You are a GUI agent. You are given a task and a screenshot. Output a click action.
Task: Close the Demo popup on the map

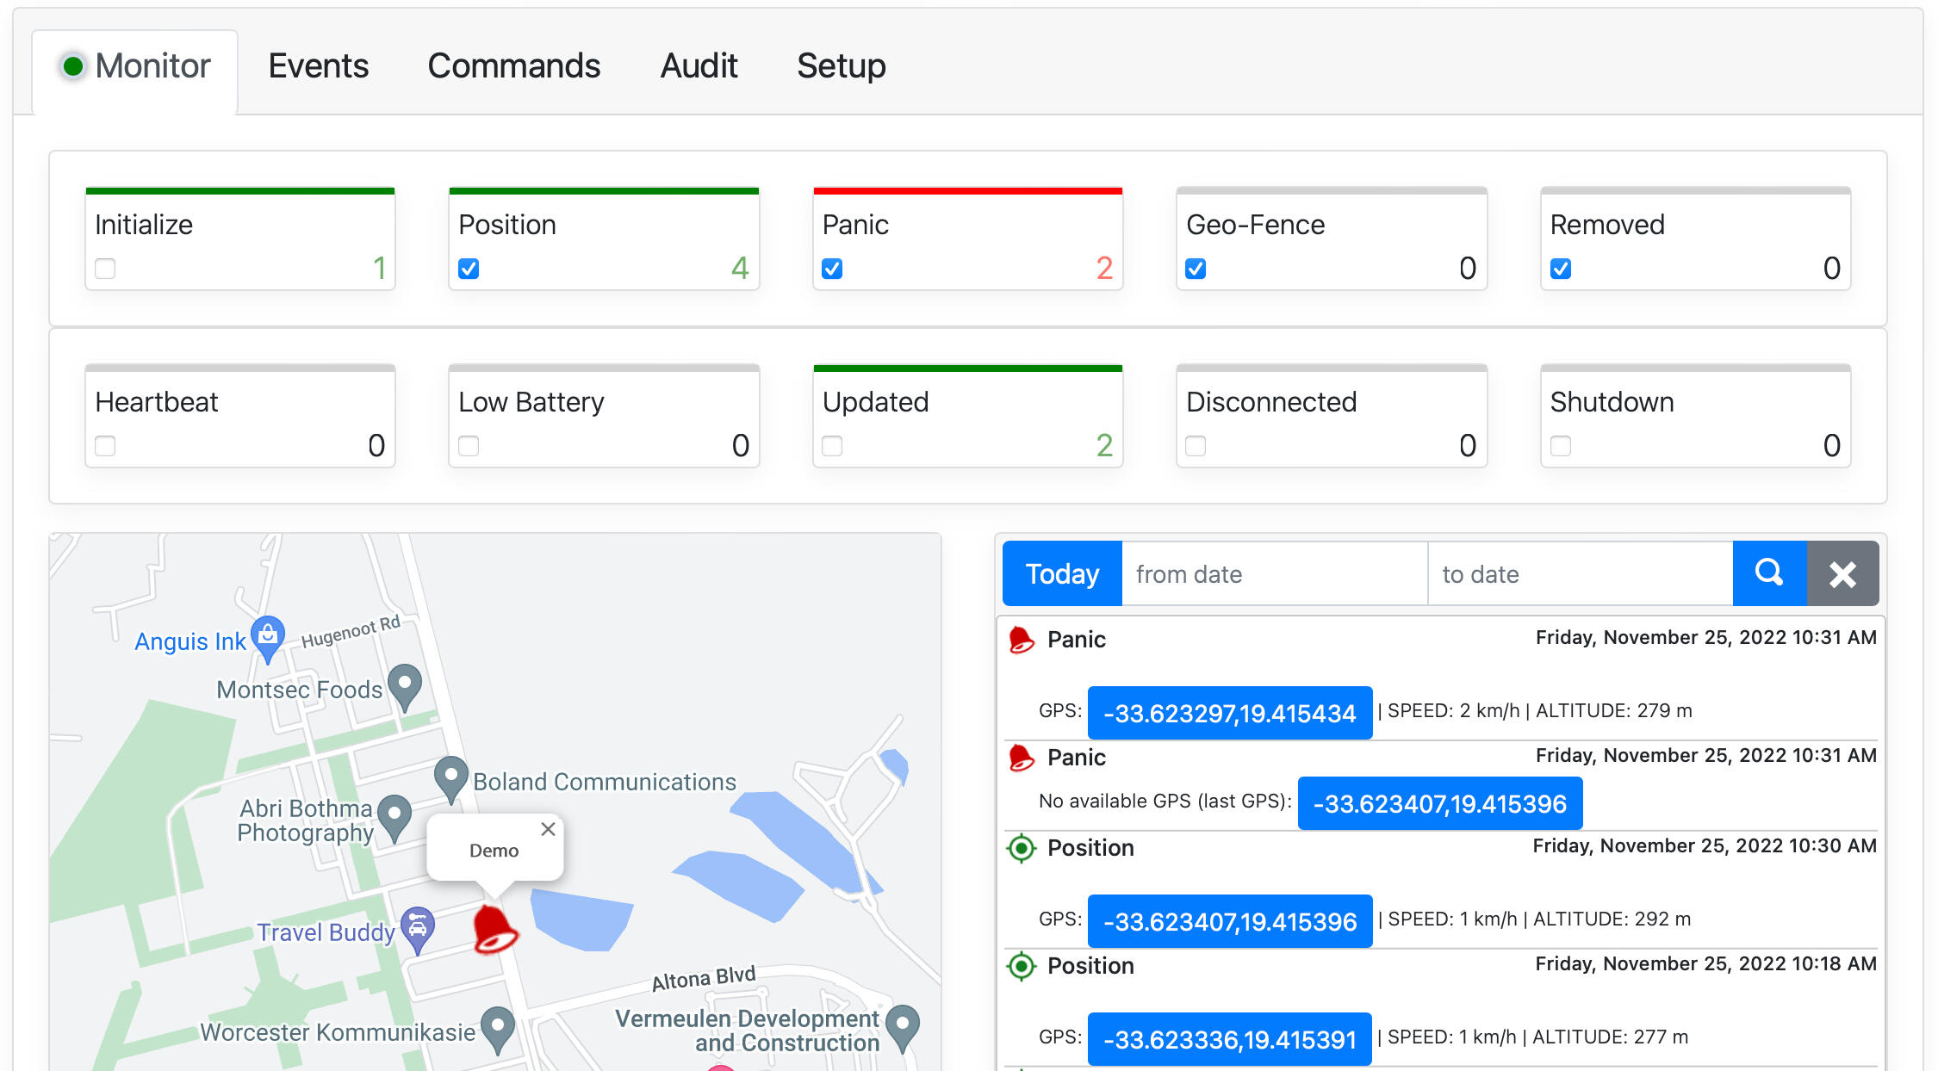pos(548,829)
